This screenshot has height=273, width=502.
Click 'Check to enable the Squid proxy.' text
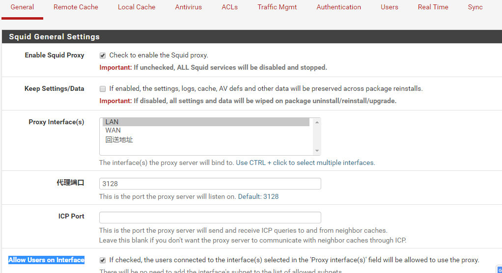[159, 55]
